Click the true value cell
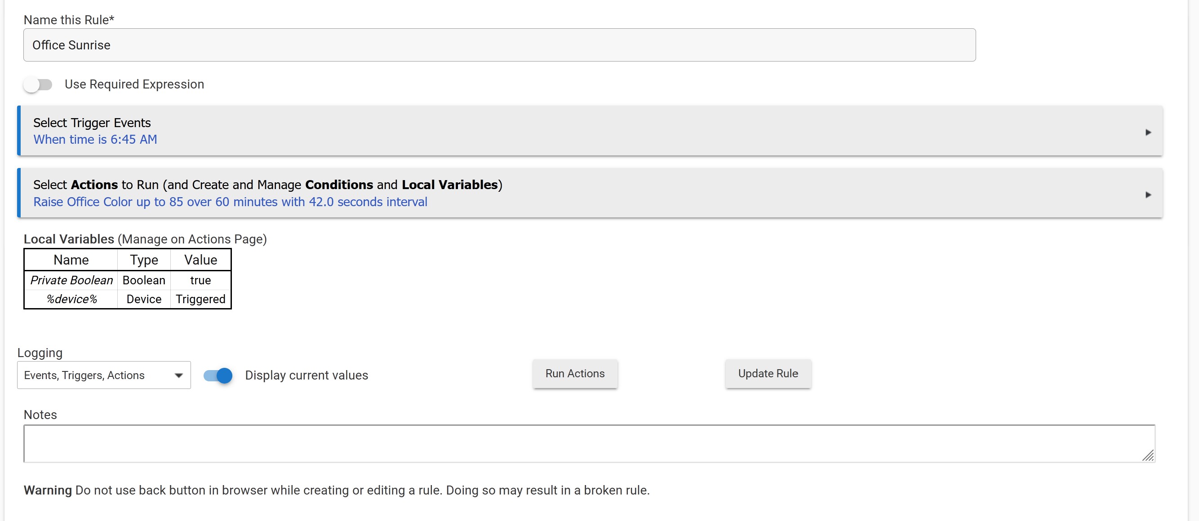The height and width of the screenshot is (521, 1199). pos(200,281)
